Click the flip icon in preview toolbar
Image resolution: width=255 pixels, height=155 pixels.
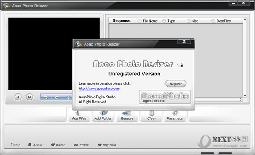69,98
